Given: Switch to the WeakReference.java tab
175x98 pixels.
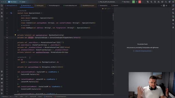Looking at the screenshot, I should point(87,5).
